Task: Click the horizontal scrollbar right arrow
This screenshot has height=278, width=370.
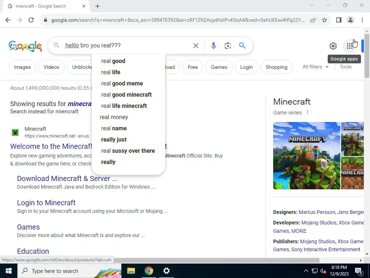Action: tap(361, 260)
